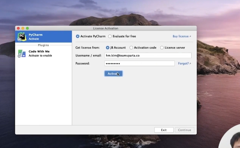
Task: Focus the Password input field
Action: [x=139, y=63]
